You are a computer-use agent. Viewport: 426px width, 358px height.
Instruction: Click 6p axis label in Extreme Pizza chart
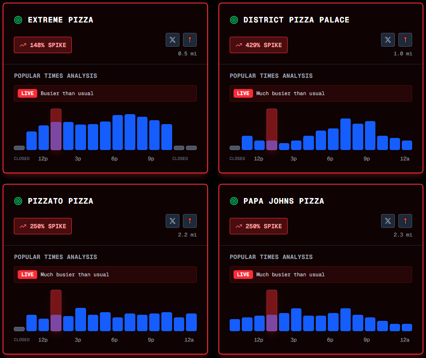pos(114,159)
